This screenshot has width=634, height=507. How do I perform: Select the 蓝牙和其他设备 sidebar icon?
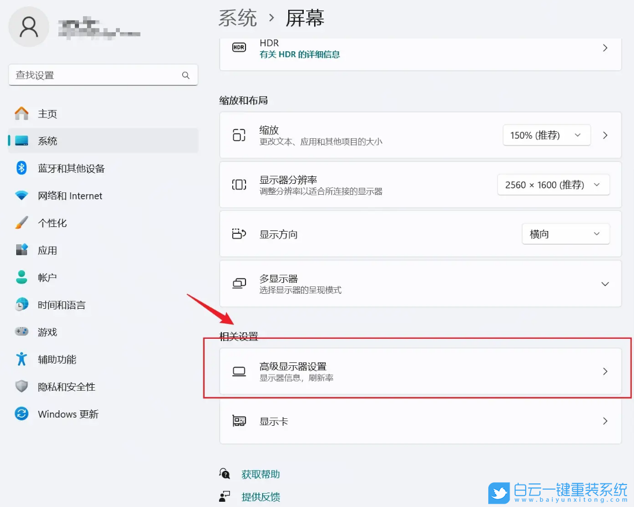pyautogui.click(x=21, y=168)
